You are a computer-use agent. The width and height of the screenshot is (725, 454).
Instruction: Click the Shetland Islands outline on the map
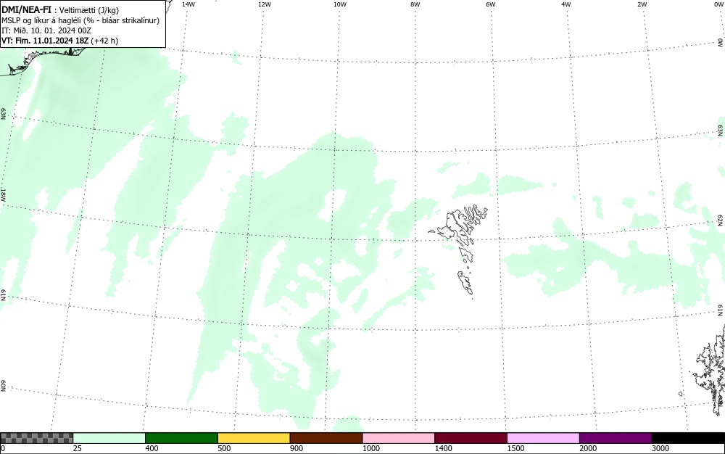coord(709,370)
